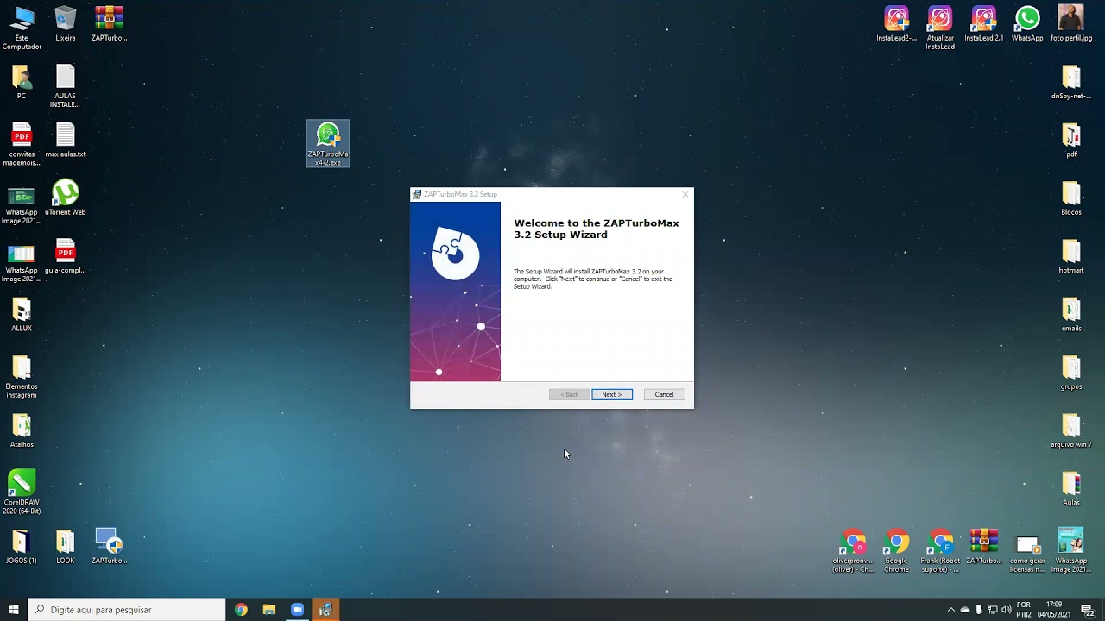Show hidden system tray icons
Image resolution: width=1105 pixels, height=621 pixels.
click(x=951, y=610)
